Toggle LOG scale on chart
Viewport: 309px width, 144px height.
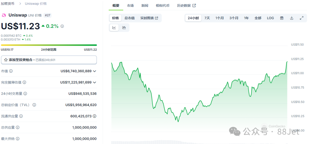click(270, 18)
